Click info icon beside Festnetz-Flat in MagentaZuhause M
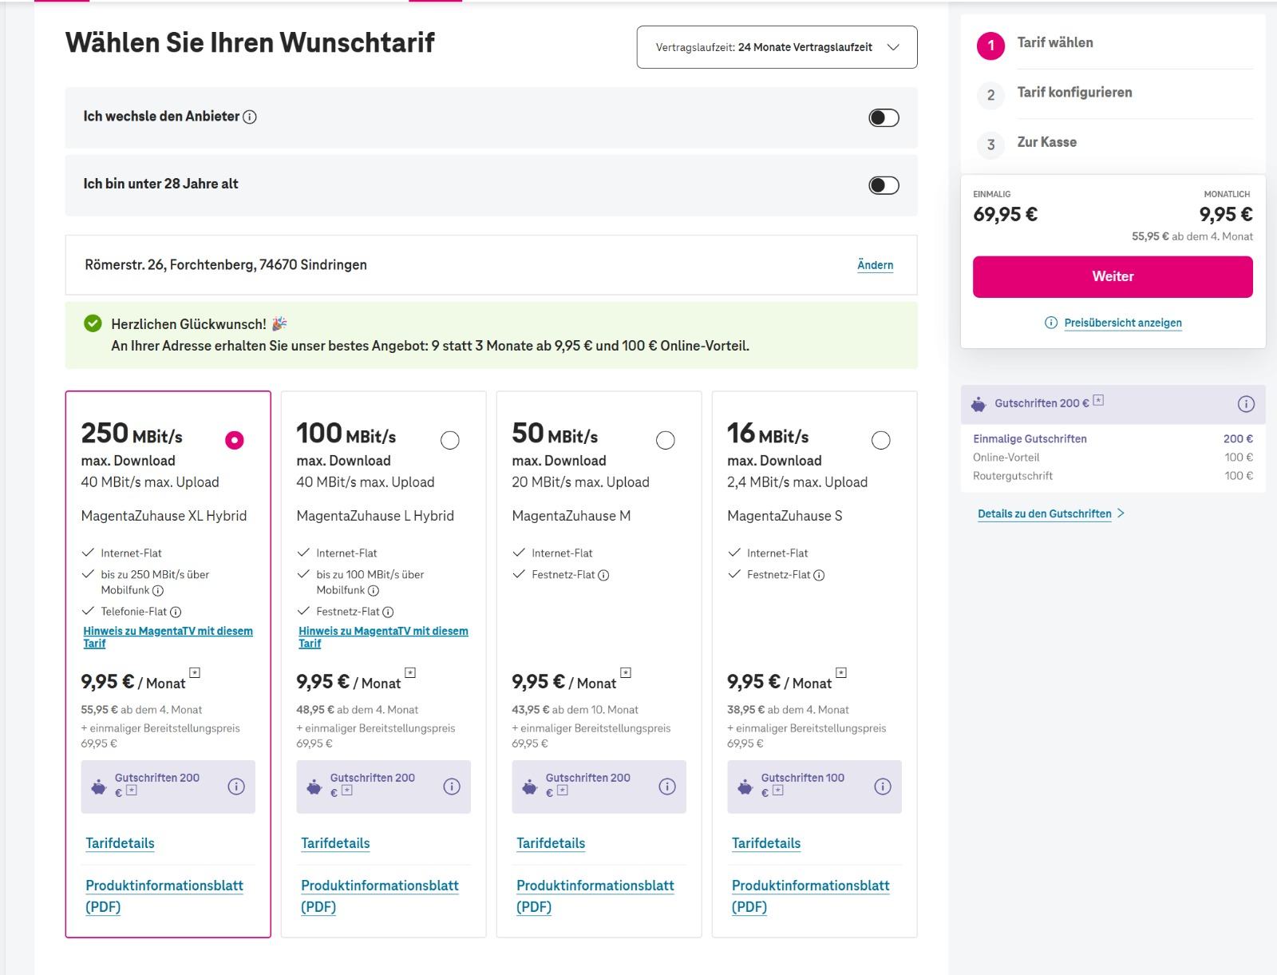The width and height of the screenshot is (1277, 975). pos(603,575)
